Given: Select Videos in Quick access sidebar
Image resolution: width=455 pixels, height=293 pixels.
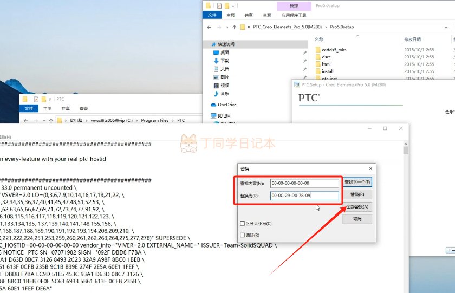Looking at the screenshot, I should (x=225, y=85).
